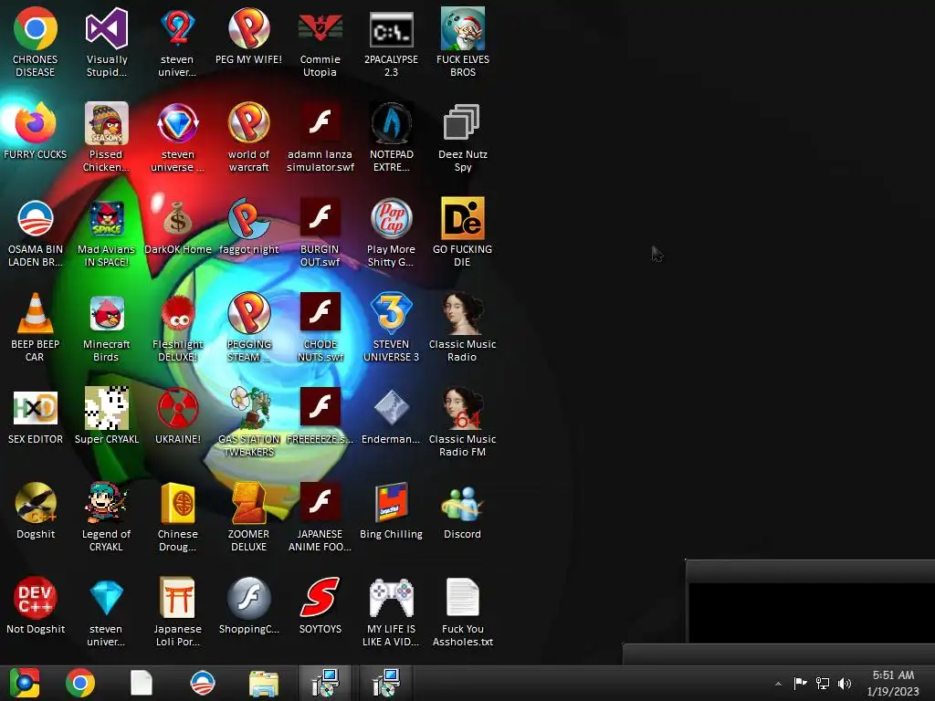The width and height of the screenshot is (935, 701).
Task: Launch the BEEP BEEP CAR VLC cone icon
Action: pyautogui.click(x=36, y=313)
